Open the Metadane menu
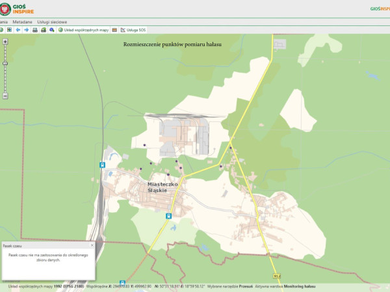The image size is (390, 292). click(22, 21)
